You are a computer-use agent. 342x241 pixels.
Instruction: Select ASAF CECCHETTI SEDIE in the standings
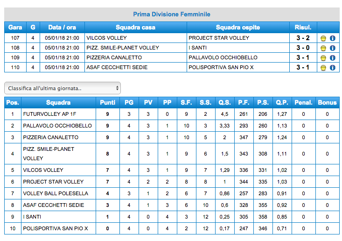(54, 205)
